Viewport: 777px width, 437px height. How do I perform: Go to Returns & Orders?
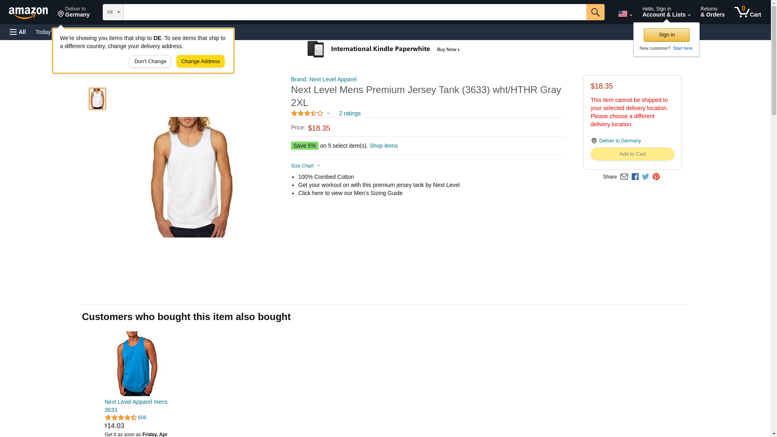point(712,12)
